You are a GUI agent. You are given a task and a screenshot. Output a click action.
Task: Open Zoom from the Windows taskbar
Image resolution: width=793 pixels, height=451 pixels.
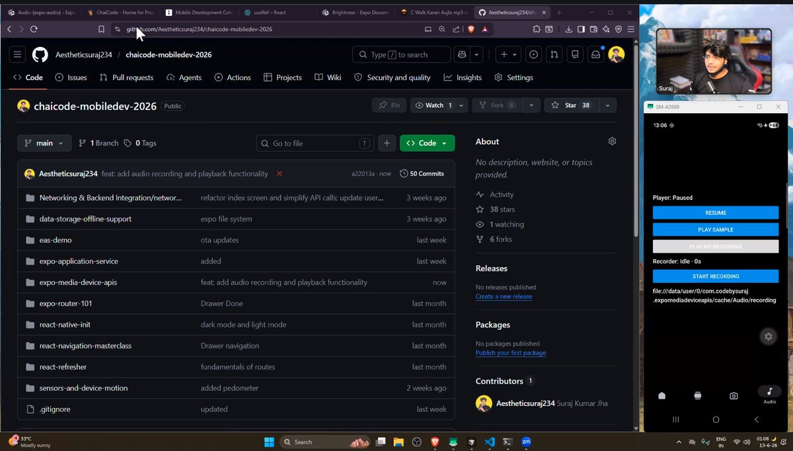[527, 442]
